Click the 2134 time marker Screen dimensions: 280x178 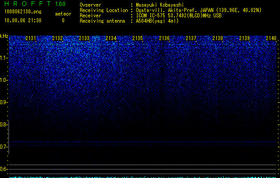pos(111,38)
